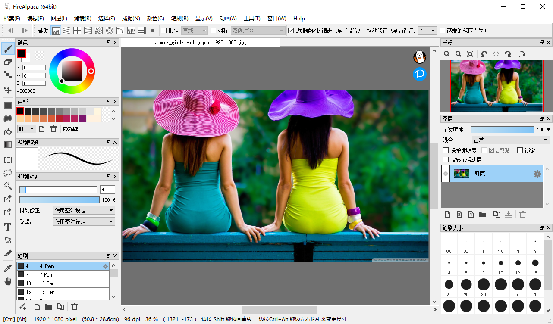This screenshot has height=324, width=553.
Task: Expand the 抖动修正 dropdown in brush control
Action: (84, 210)
